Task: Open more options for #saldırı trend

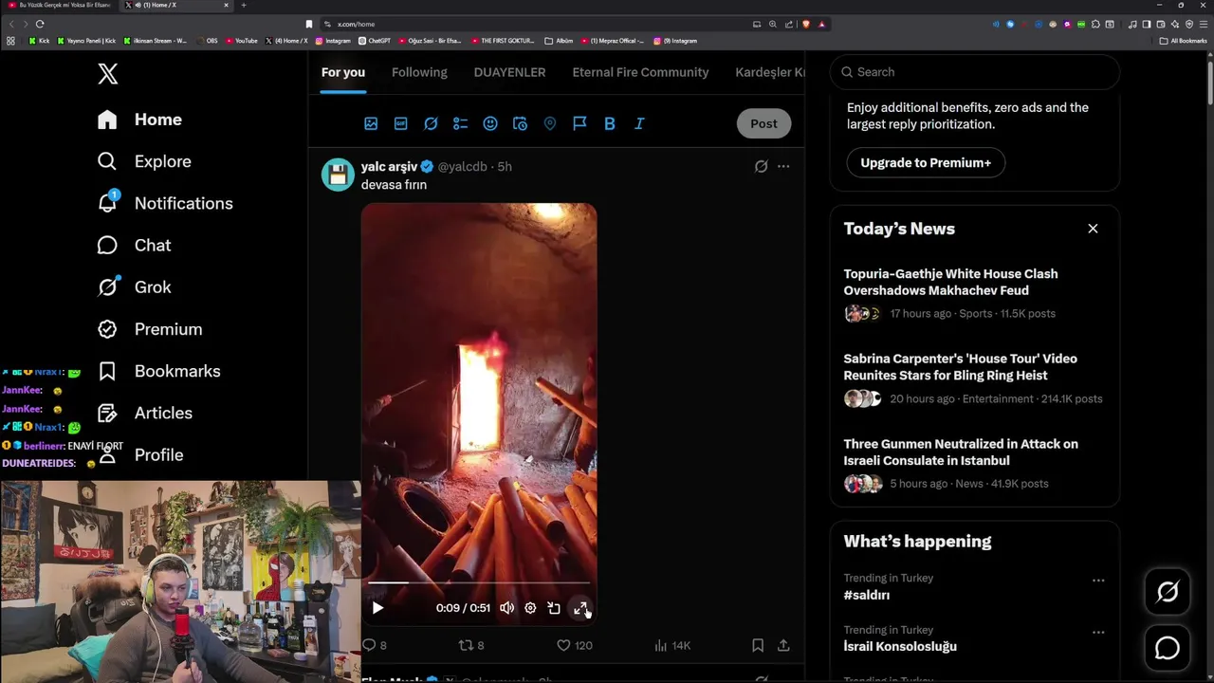Action: click(x=1098, y=581)
